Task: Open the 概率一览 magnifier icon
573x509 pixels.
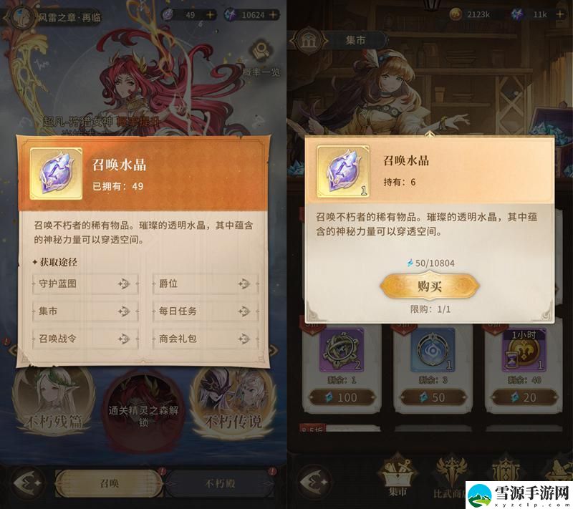Action: click(x=261, y=51)
